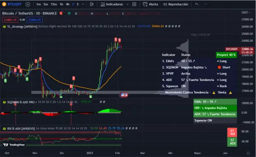Click the Bitcoin coin icon in the toolbar

[x=4, y=4]
